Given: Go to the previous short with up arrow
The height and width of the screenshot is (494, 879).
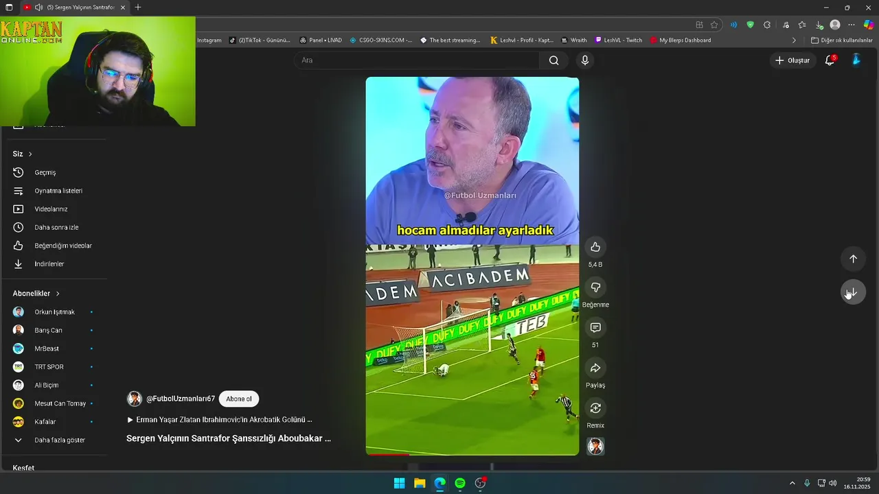Looking at the screenshot, I should (853, 259).
